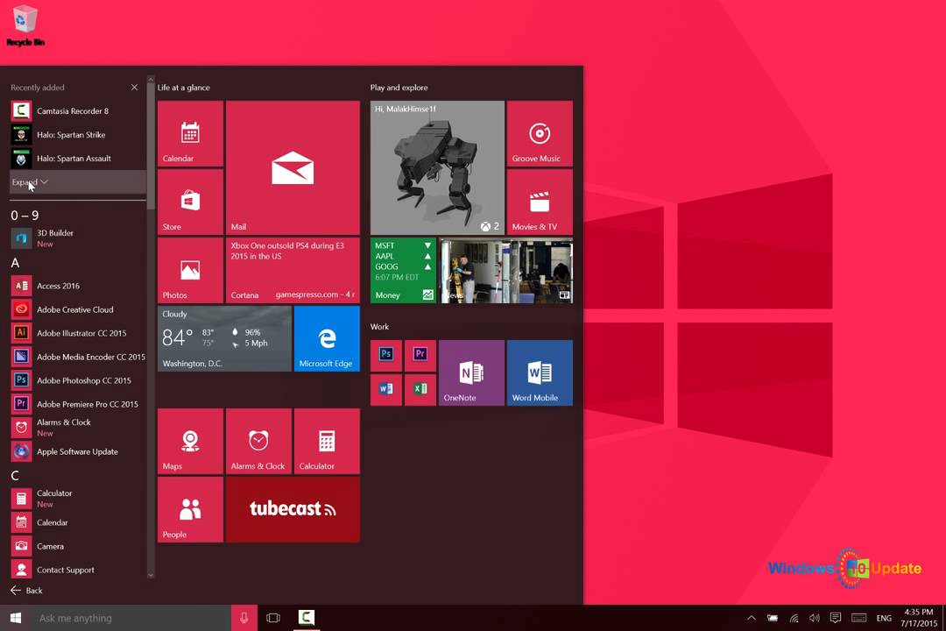Click the Cortana microphone icon
The height and width of the screenshot is (631, 946).
(x=244, y=618)
